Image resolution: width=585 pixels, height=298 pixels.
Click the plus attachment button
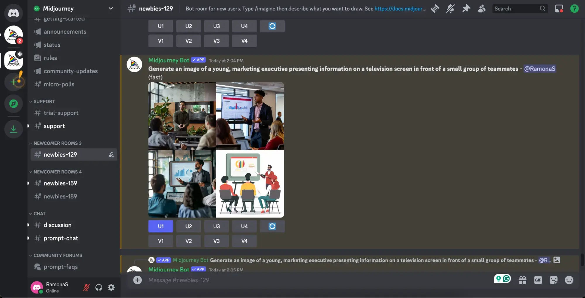coord(137,280)
